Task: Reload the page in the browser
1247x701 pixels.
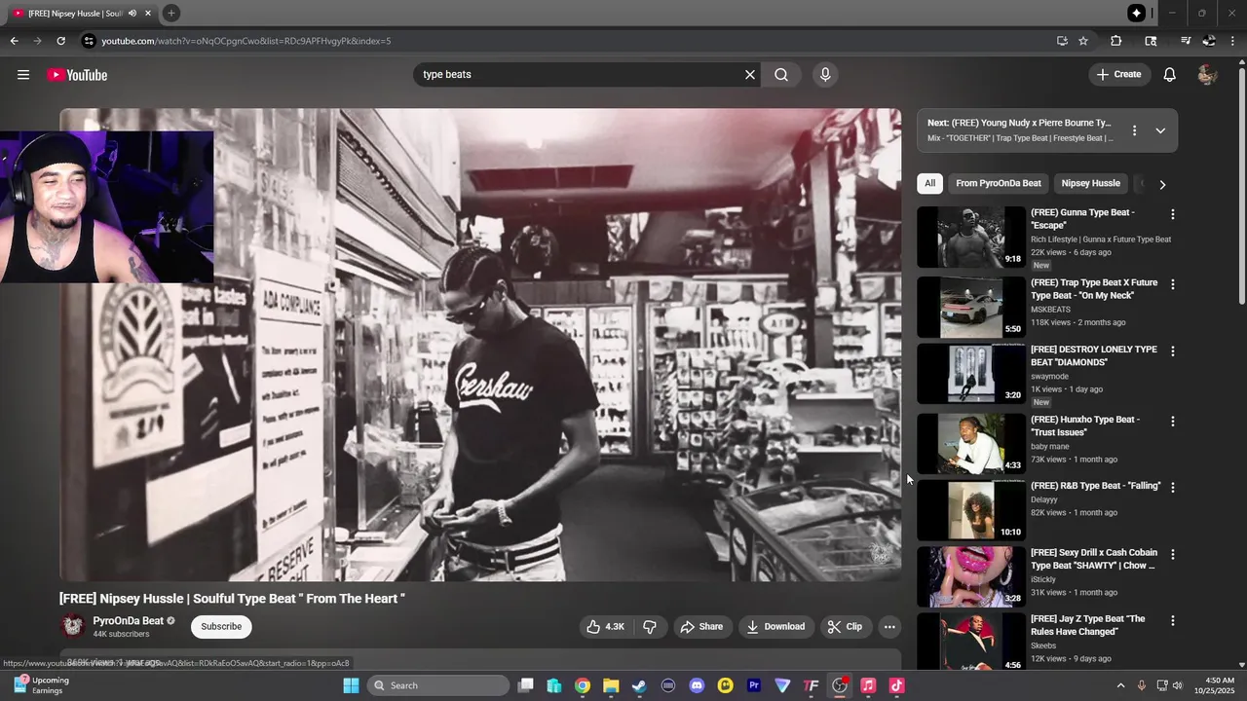Action: coord(60,41)
